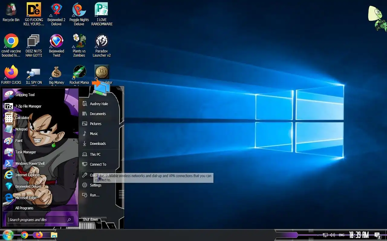Screen dimensions: 387x241
Task: Select Peggle Nights Deluxe desktop icon
Action: [x=79, y=14]
